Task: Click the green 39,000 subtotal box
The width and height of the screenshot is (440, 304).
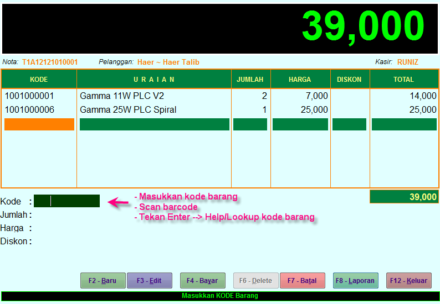Action: pos(404,197)
